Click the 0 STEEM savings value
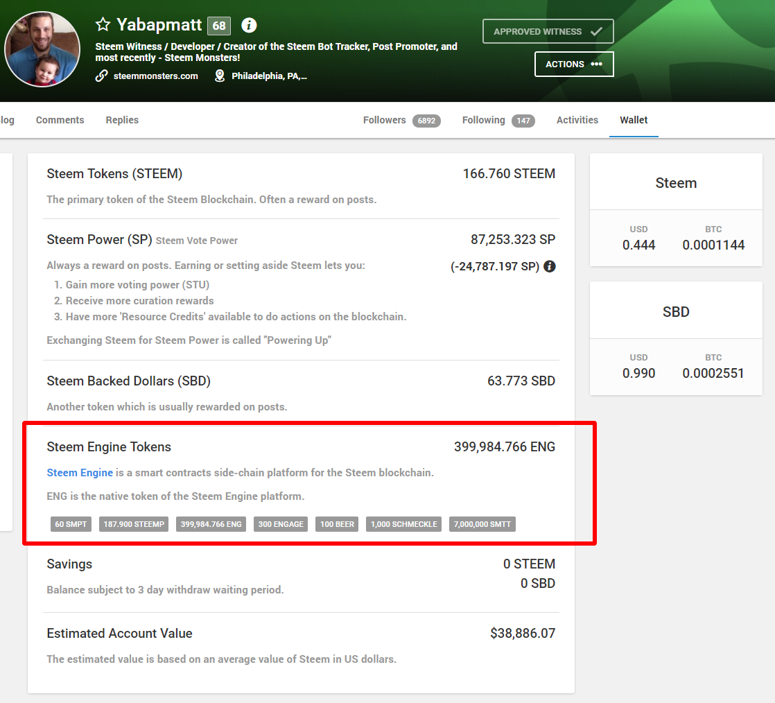The height and width of the screenshot is (703, 775). pyautogui.click(x=530, y=564)
